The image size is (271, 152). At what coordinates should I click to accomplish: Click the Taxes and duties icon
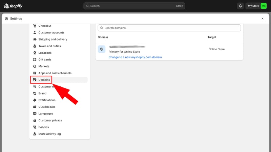click(35, 46)
